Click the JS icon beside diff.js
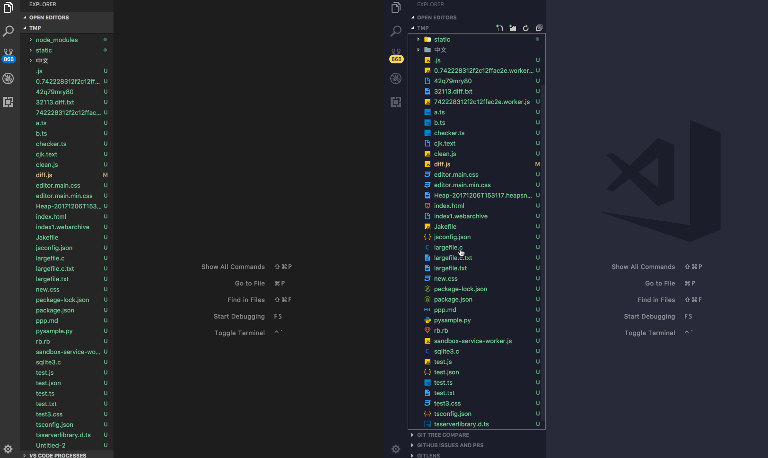This screenshot has height=458, width=768. pos(428,164)
